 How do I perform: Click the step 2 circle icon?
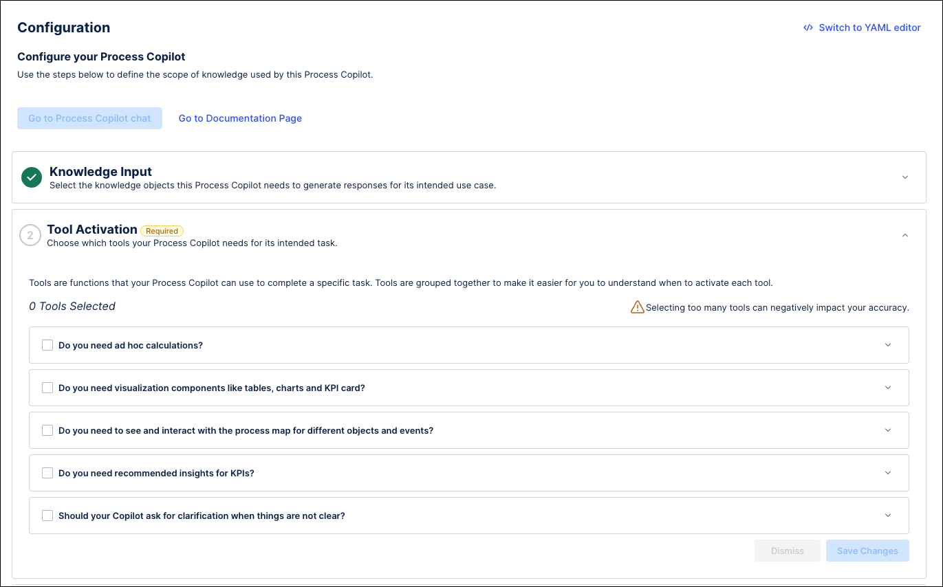pyautogui.click(x=30, y=235)
